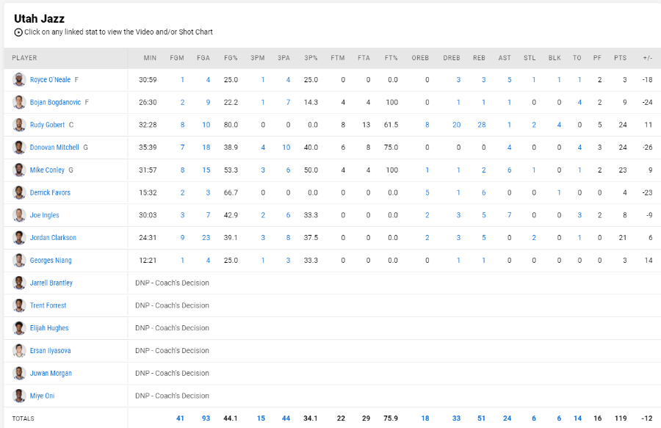View Jordan Clarkson's 9 field goals made
This screenshot has width=661, height=428.
point(183,238)
